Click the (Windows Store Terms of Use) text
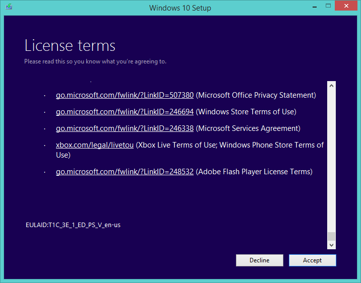This screenshot has width=361, height=283. tap(246, 112)
